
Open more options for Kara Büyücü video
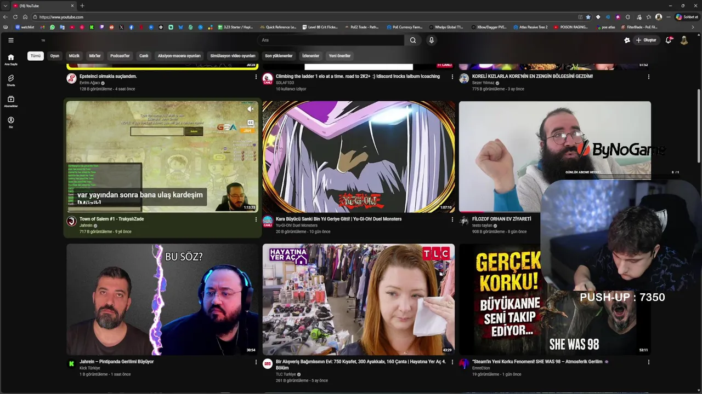click(x=452, y=219)
